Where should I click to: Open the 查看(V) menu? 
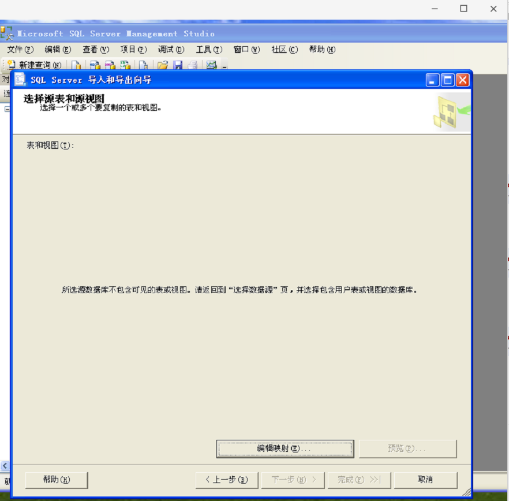tap(96, 50)
